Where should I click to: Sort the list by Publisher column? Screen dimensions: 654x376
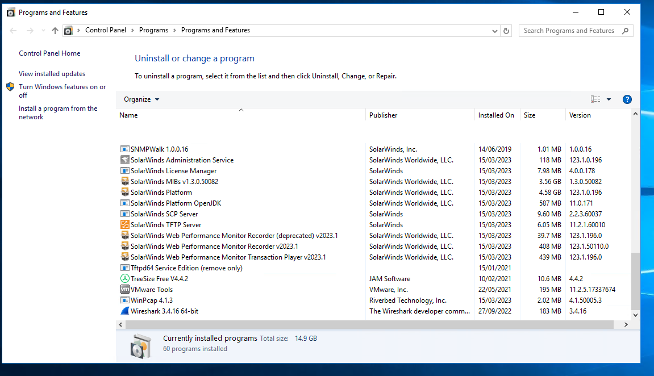(x=420, y=115)
